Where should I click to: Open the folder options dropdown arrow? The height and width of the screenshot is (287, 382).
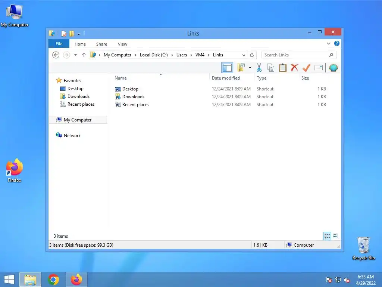click(250, 68)
